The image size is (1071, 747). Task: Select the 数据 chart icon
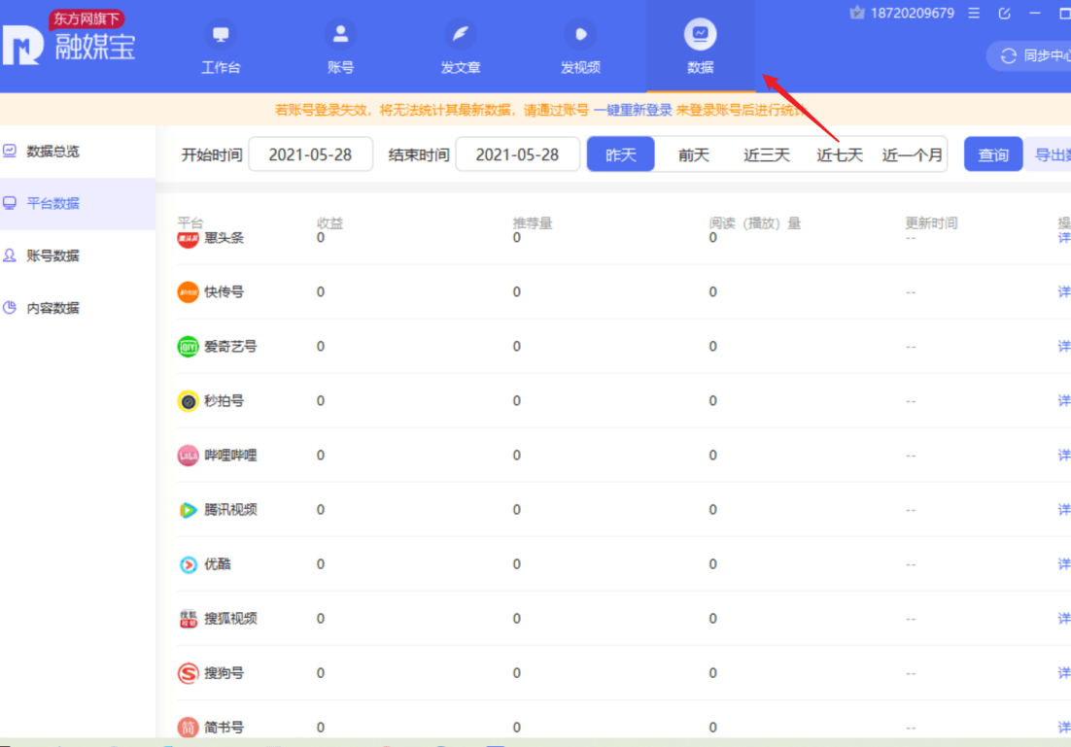pos(700,34)
